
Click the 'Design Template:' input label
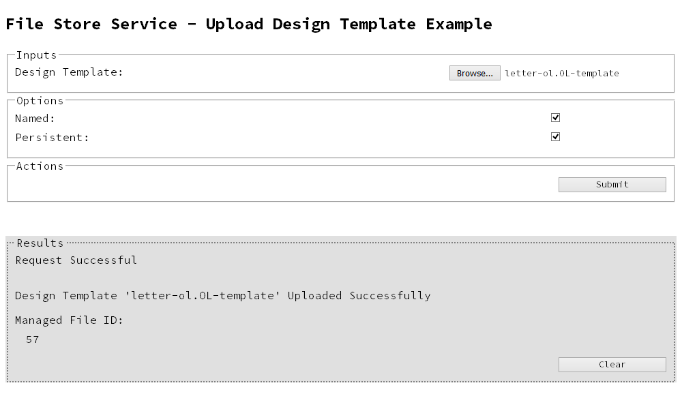[69, 72]
